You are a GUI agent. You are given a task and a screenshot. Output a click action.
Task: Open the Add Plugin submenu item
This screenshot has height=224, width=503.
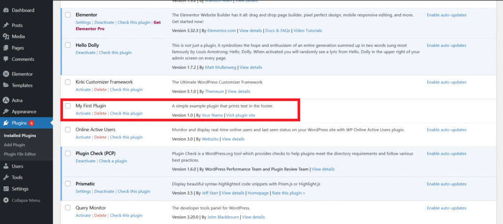click(14, 145)
